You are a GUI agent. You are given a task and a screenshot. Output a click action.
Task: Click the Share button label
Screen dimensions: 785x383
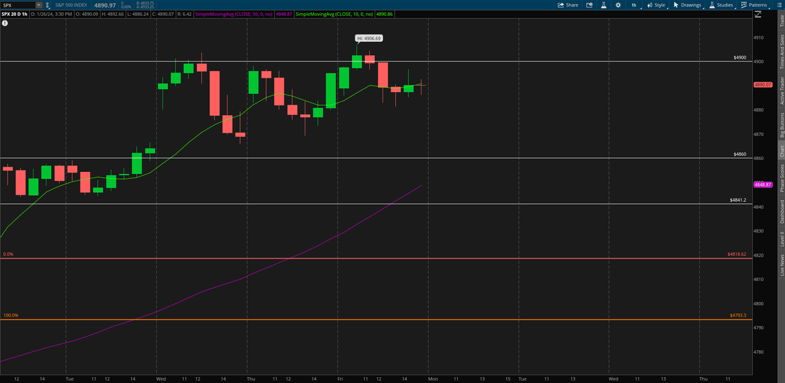tap(572, 4)
